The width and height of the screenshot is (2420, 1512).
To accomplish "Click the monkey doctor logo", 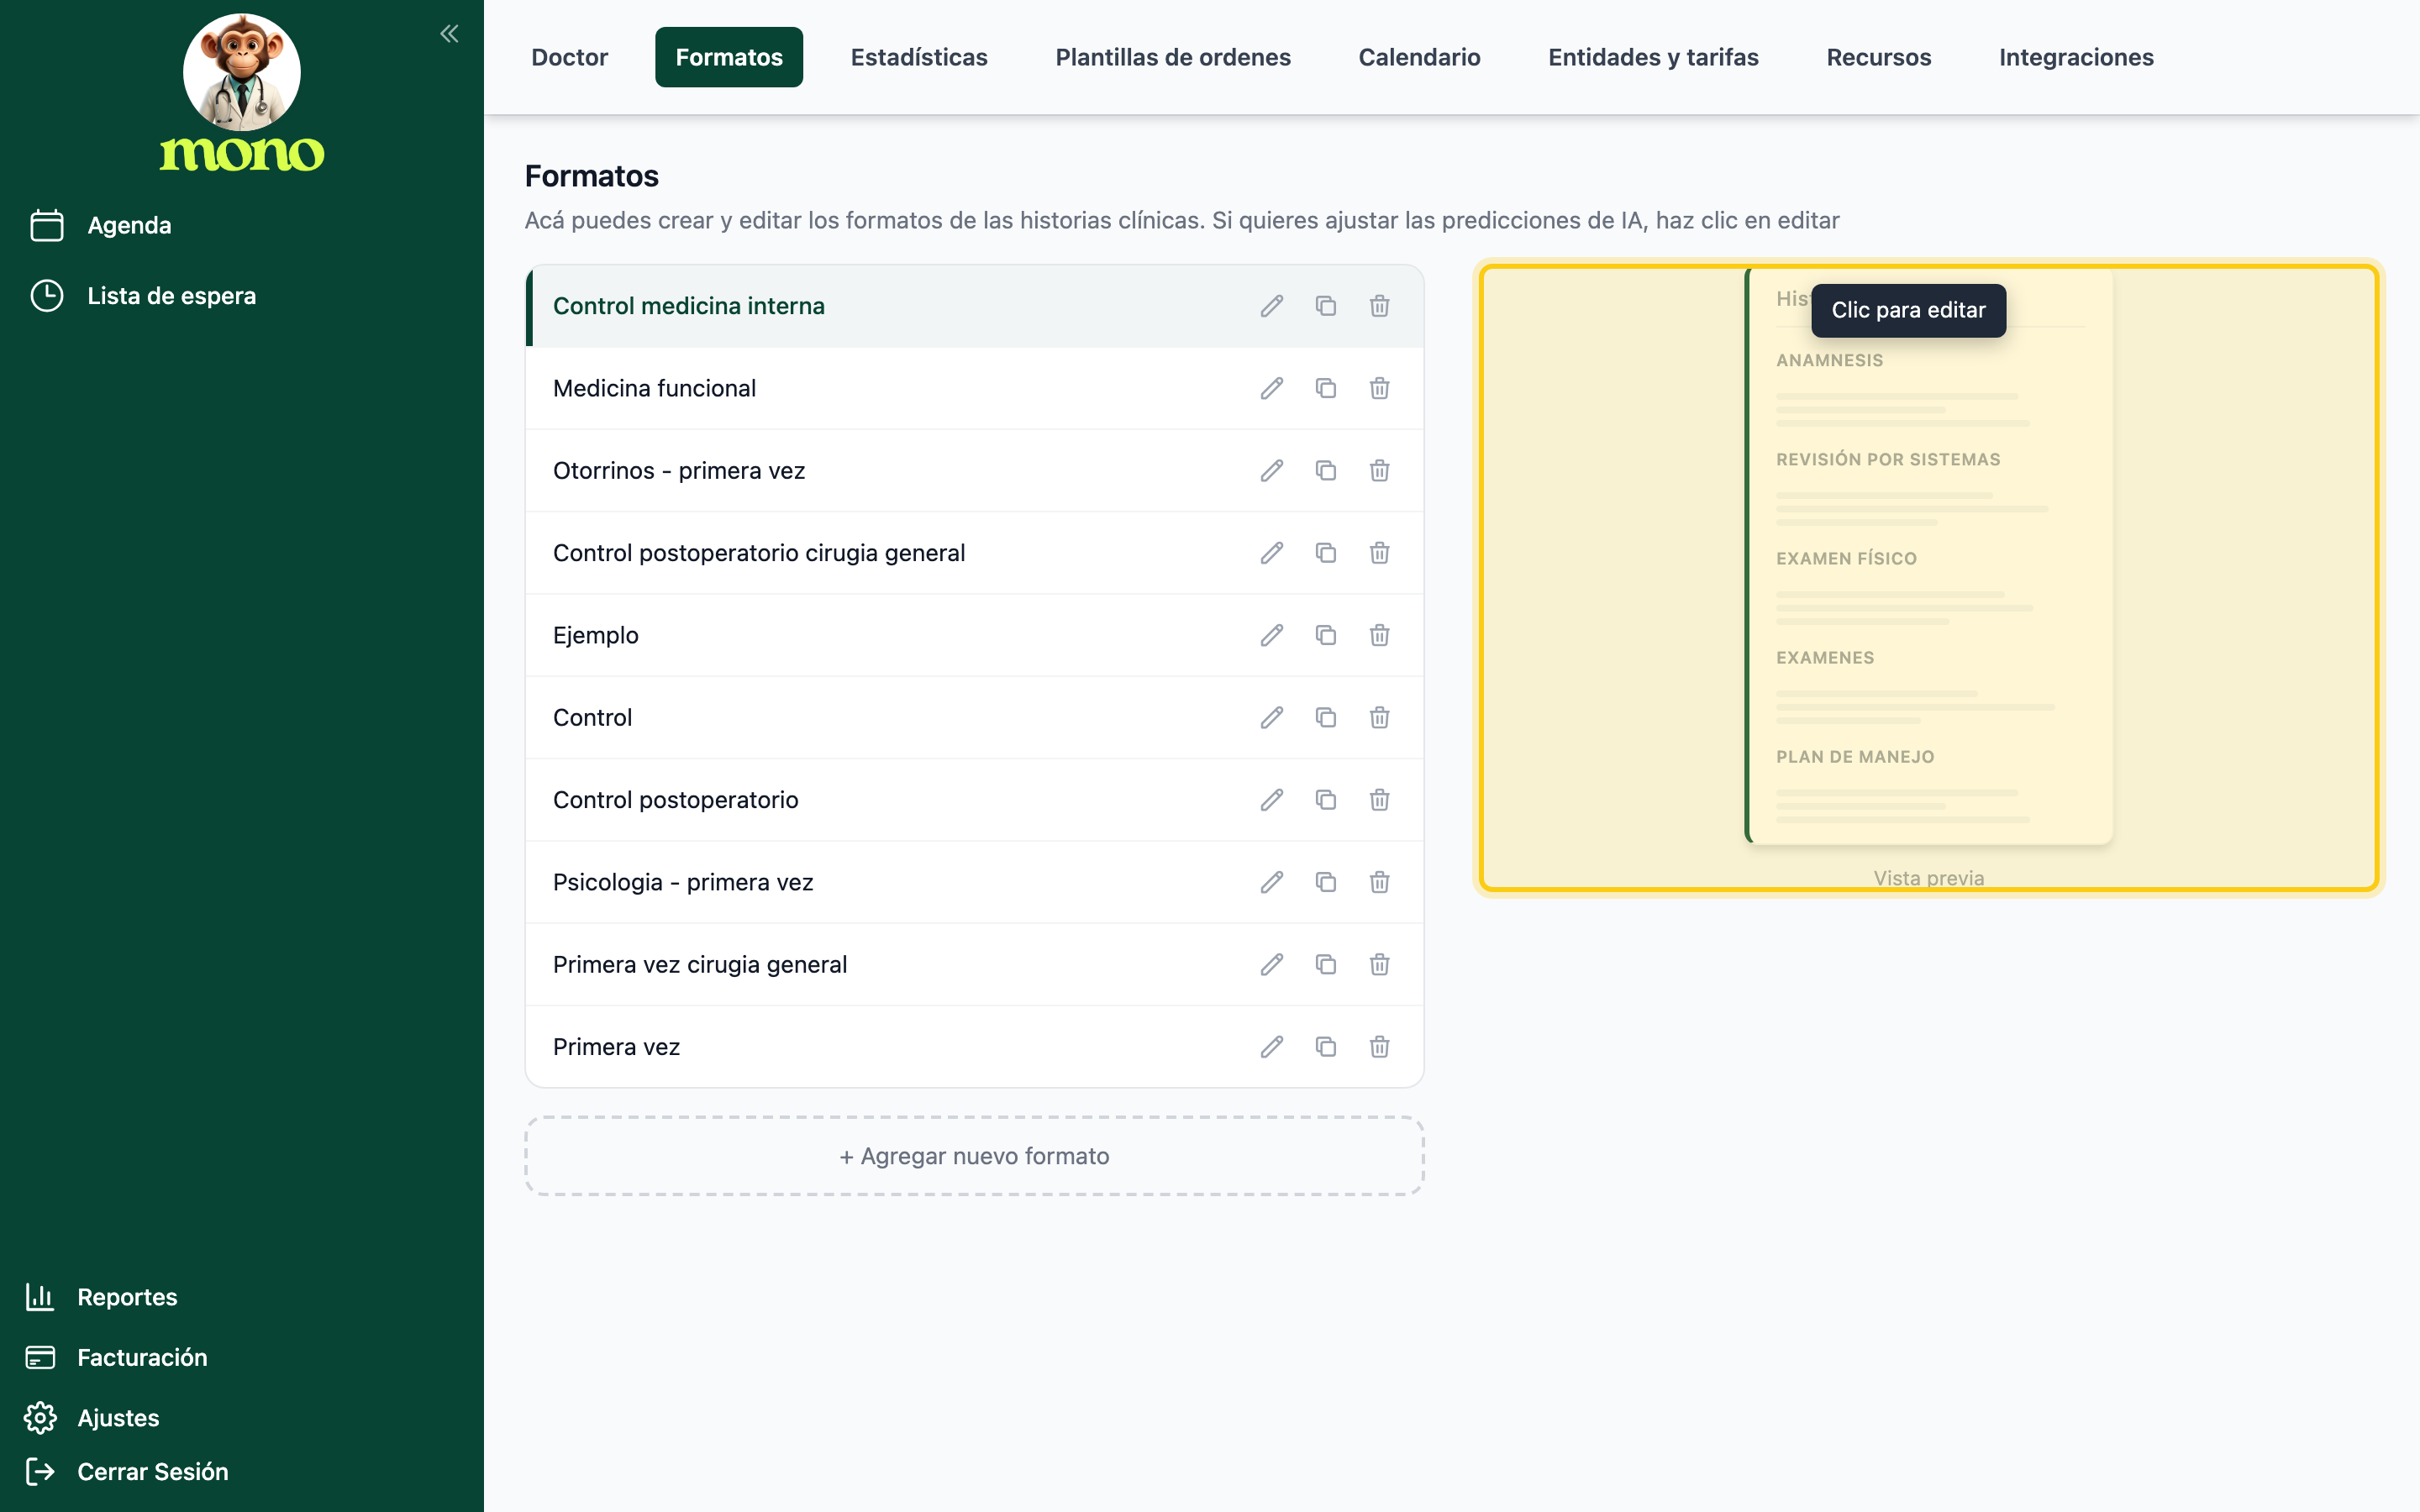I will 242,72.
